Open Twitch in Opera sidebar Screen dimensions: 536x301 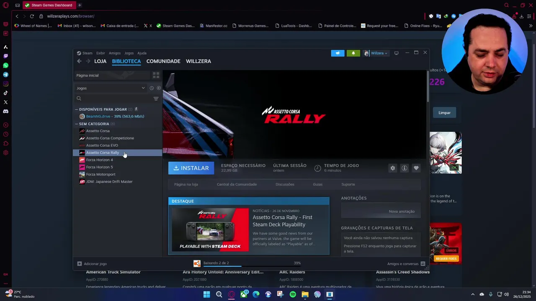tap(5, 56)
